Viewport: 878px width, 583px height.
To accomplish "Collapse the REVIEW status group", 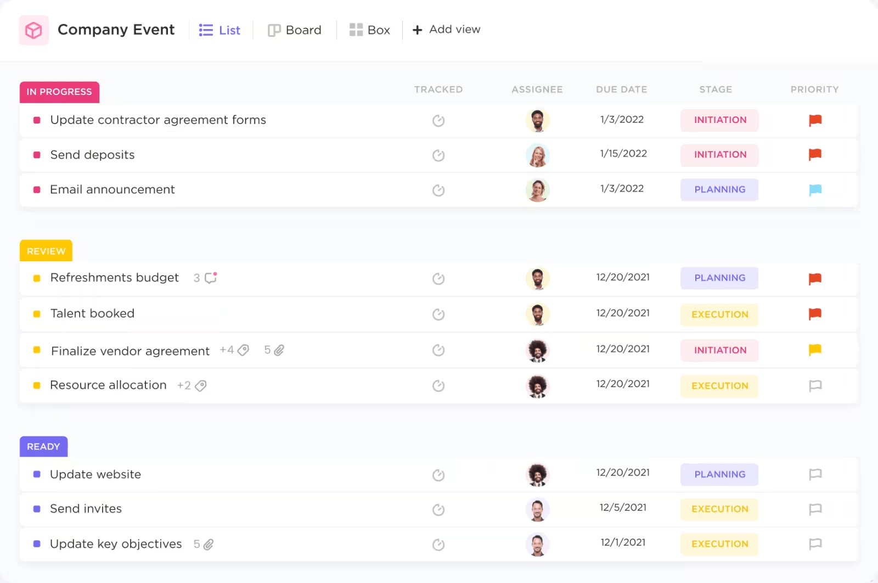I will click(46, 250).
